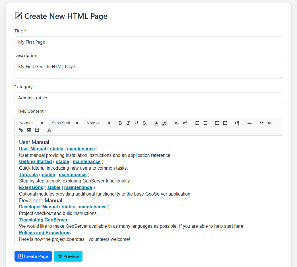The height and width of the screenshot is (267, 297).
Task: Toggle bold formatting in editor toolbar
Action: point(120,123)
